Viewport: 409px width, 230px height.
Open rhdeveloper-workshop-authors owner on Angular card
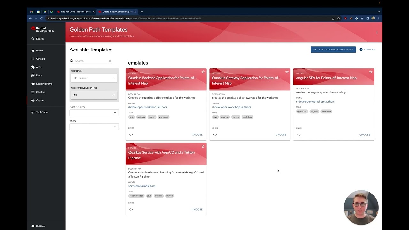coord(315,101)
